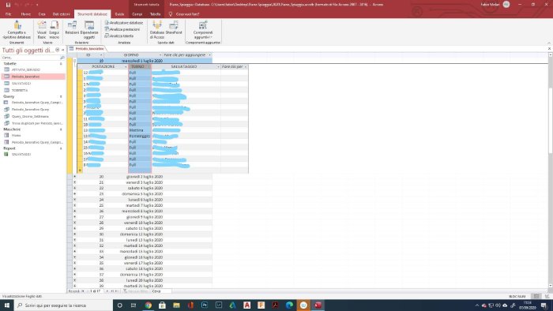Open the Relazioni tool
The height and width of the screenshot is (311, 553).
(x=72, y=28)
